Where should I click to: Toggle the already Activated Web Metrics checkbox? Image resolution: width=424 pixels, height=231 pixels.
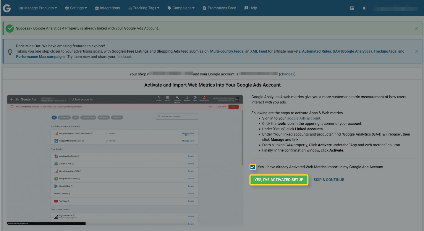tap(253, 167)
